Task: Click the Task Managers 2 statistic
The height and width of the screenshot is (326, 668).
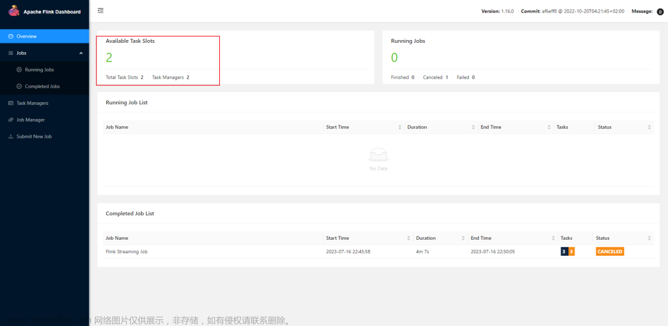Action: pos(170,77)
